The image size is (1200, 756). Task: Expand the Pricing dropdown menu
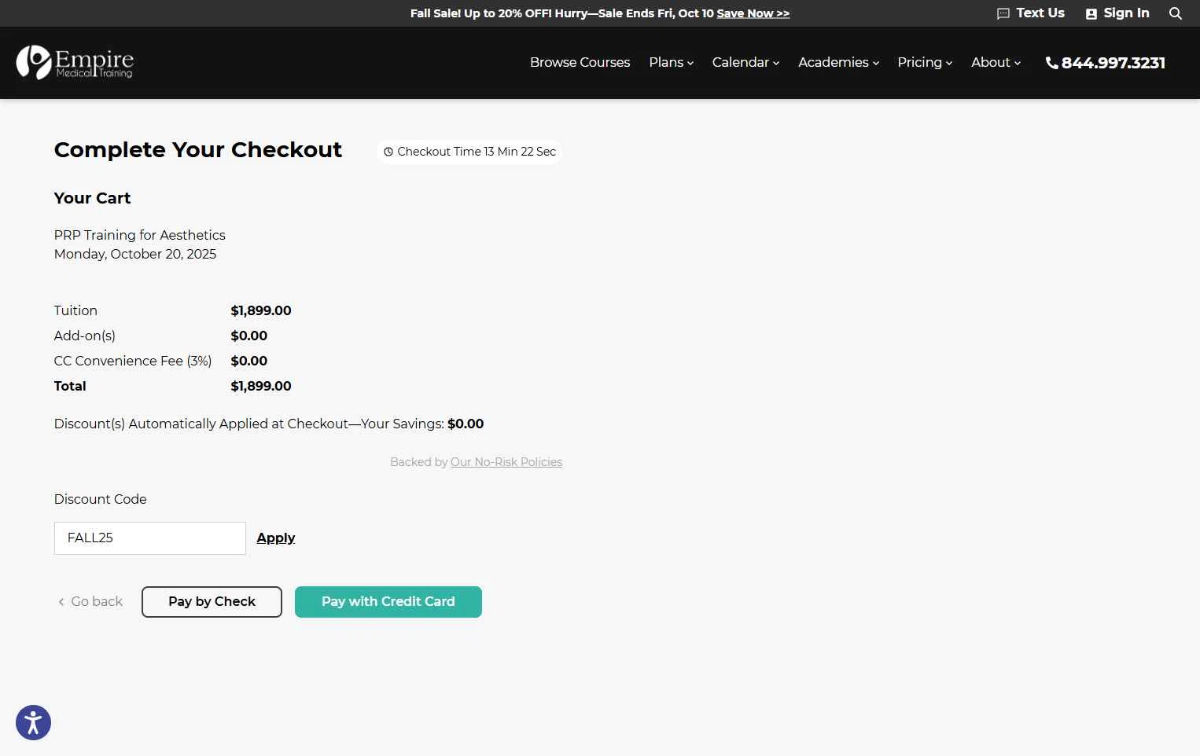tap(925, 62)
